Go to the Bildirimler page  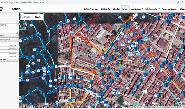pyautogui.click(x=106, y=9)
